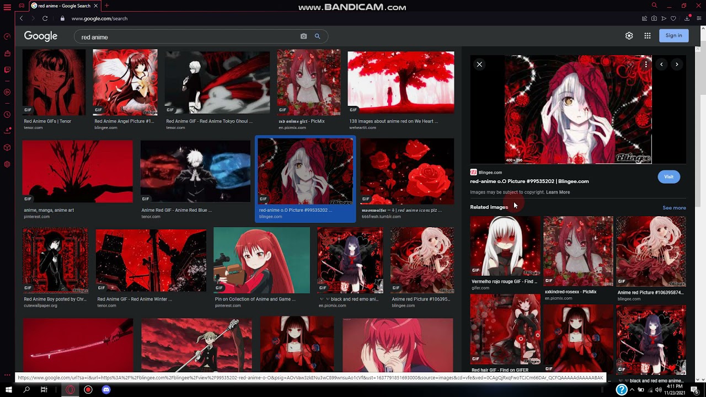Open See more related images link
This screenshot has width=706, height=397.
tap(674, 208)
